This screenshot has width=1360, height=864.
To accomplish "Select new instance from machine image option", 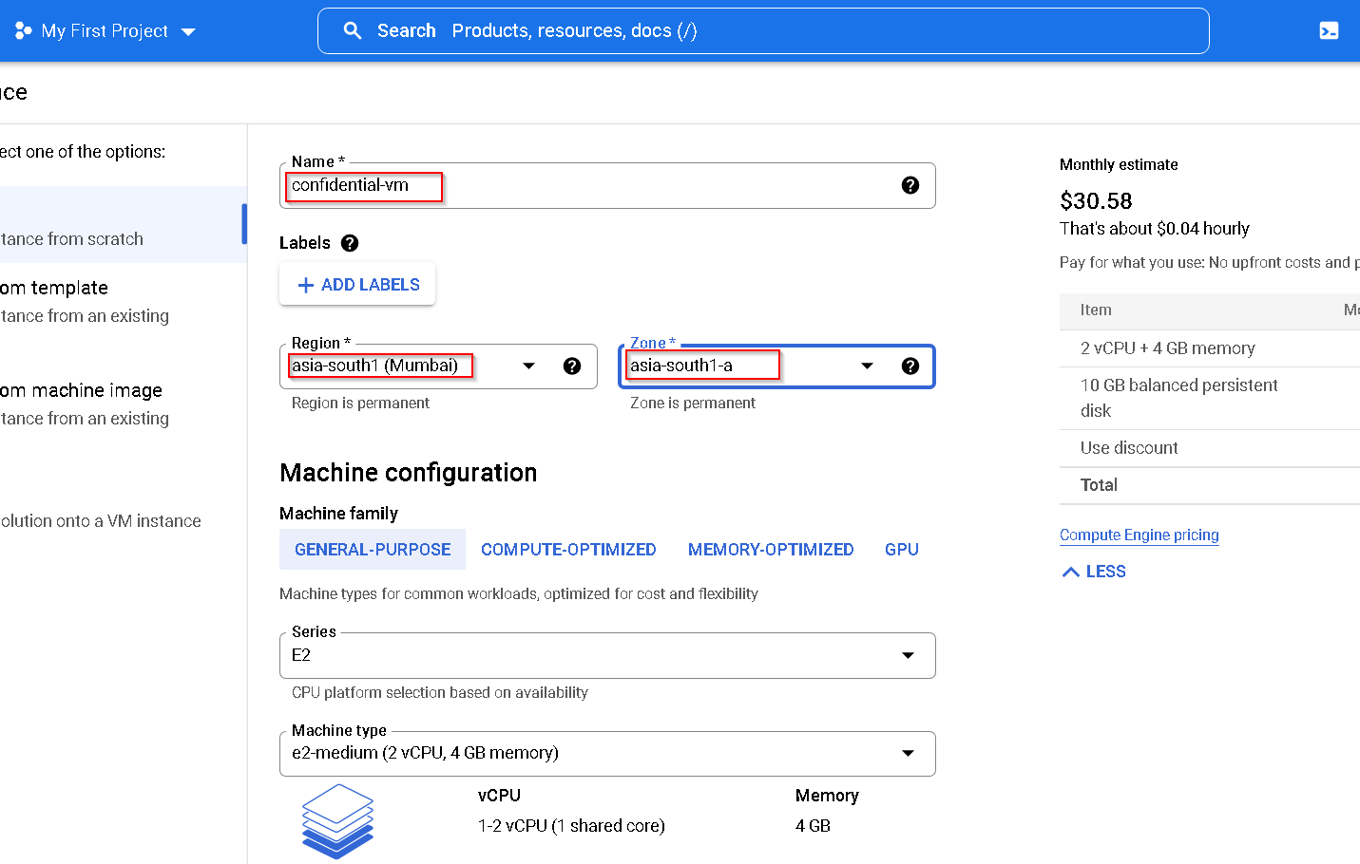I will [x=122, y=404].
